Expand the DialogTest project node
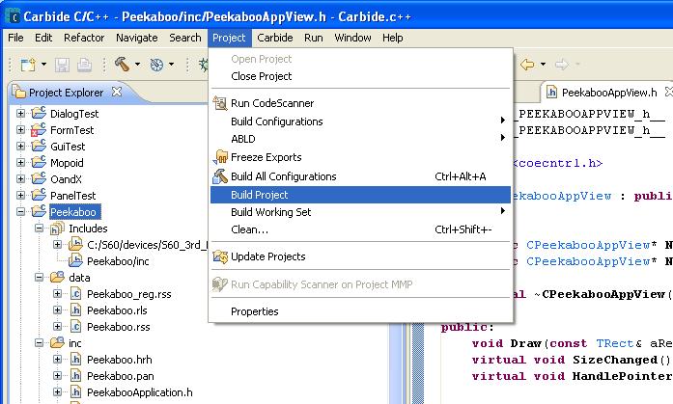 pyautogui.click(x=20, y=114)
